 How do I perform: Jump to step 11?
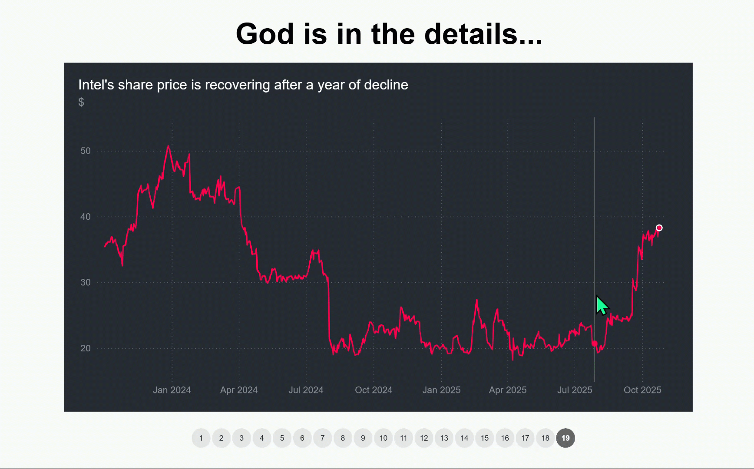click(x=403, y=438)
